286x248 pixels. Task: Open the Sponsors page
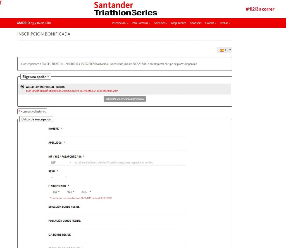(196, 23)
